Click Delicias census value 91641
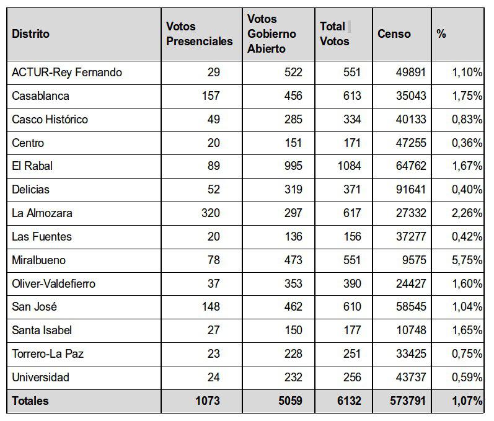This screenshot has width=494, height=421. pyautogui.click(x=411, y=190)
